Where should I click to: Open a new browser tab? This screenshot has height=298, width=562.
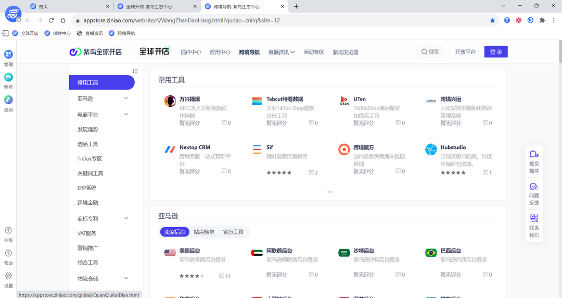296,6
